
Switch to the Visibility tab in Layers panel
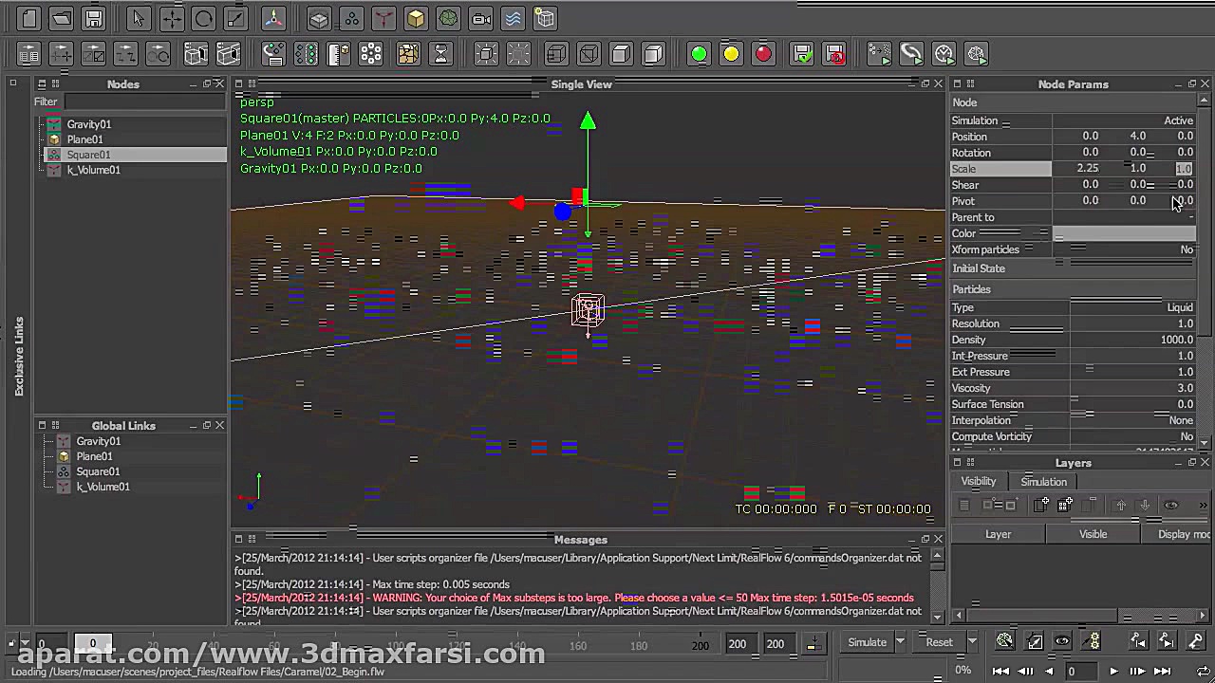[x=978, y=481]
